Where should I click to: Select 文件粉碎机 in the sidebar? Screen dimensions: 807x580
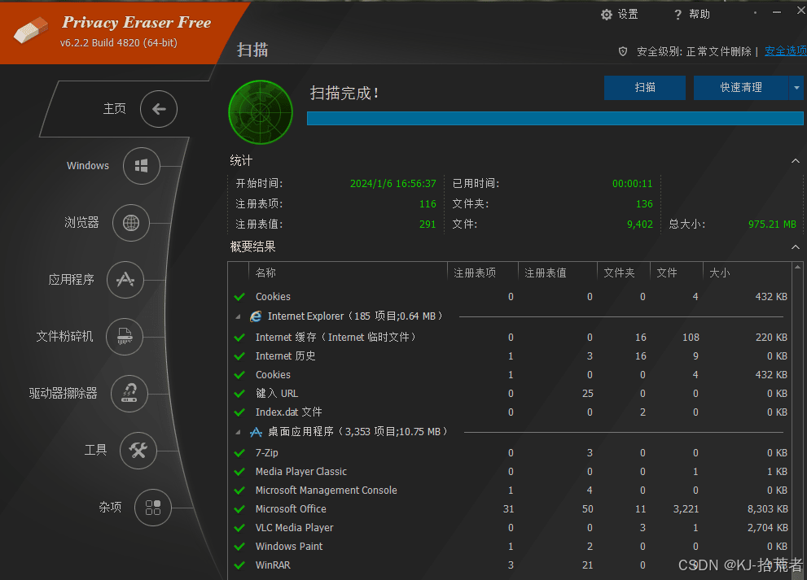pyautogui.click(x=65, y=336)
